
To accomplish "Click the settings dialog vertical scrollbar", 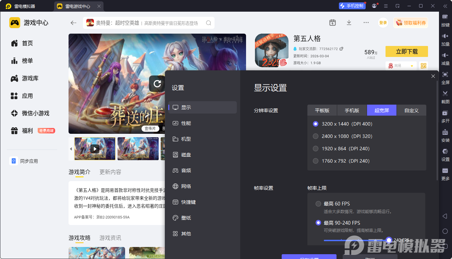I will [x=437, y=130].
